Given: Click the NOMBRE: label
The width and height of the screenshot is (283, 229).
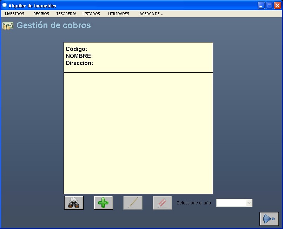Looking at the screenshot, I should (79, 56).
